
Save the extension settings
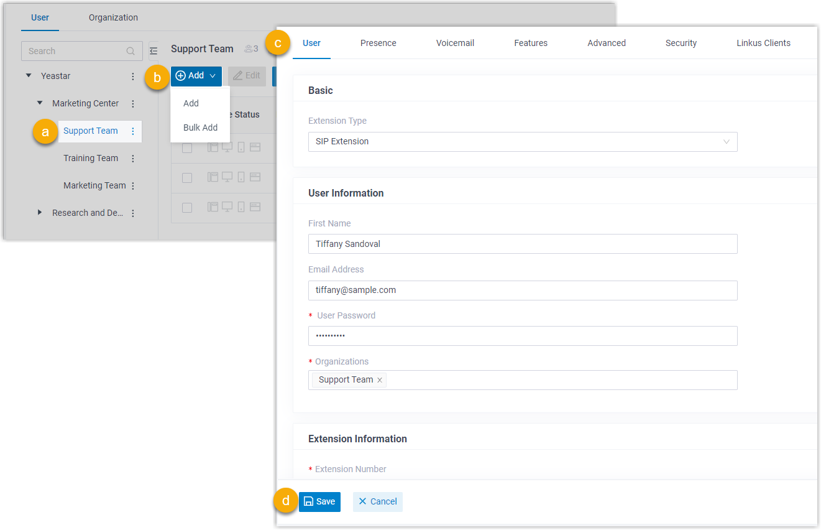(319, 501)
